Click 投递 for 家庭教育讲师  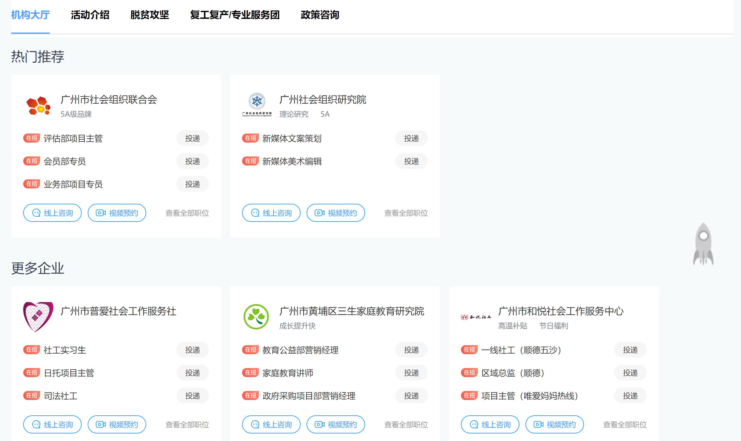(x=411, y=373)
